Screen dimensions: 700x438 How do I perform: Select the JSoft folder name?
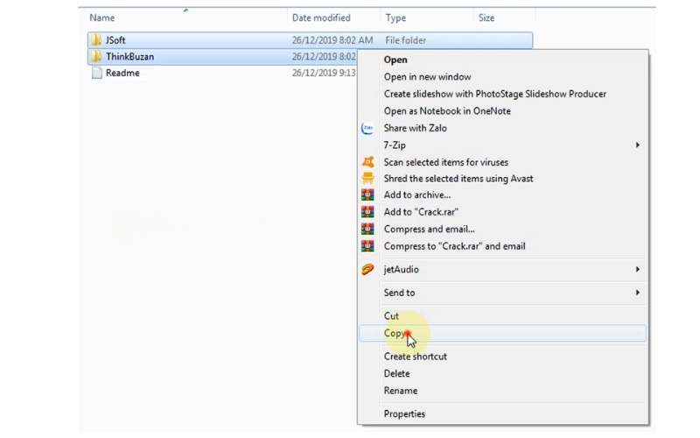[115, 40]
